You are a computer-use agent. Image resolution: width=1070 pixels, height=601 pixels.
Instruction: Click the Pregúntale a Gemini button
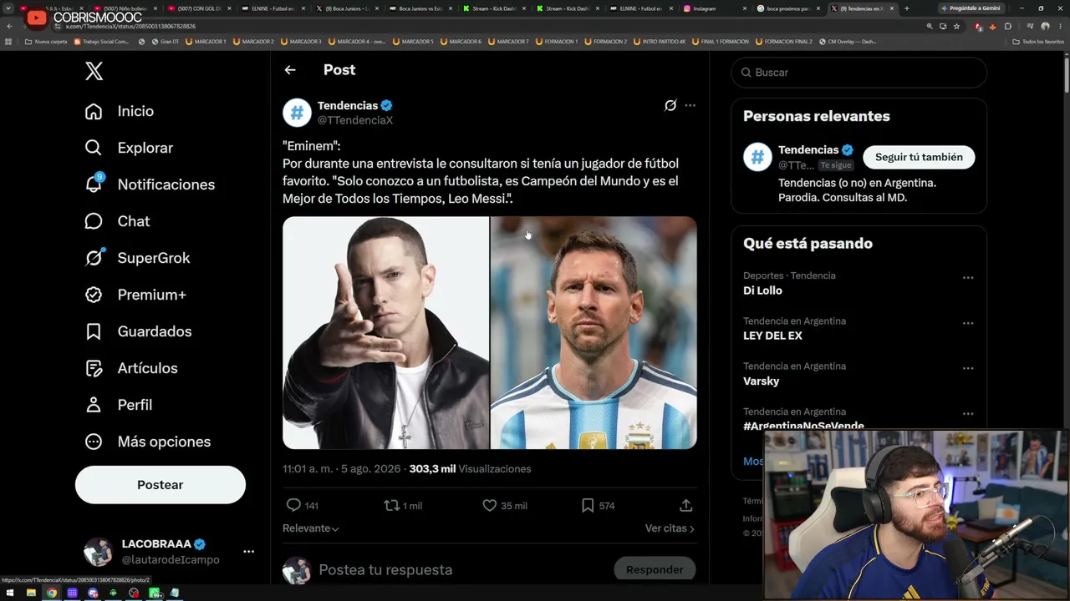970,8
